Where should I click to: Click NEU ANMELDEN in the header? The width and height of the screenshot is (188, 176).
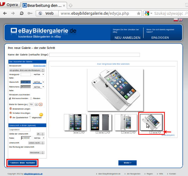tap(128, 38)
